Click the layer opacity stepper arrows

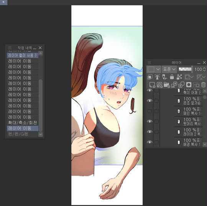(204, 69)
